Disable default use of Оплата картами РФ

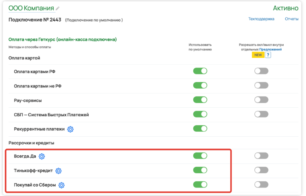[200, 71]
